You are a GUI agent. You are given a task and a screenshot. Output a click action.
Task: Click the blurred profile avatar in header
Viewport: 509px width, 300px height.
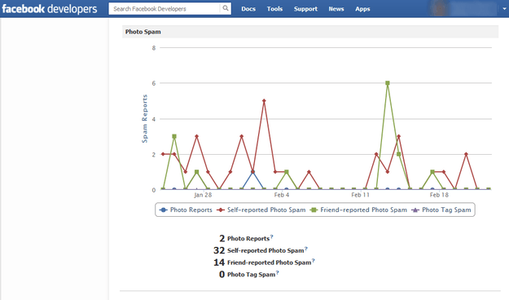[439, 8]
